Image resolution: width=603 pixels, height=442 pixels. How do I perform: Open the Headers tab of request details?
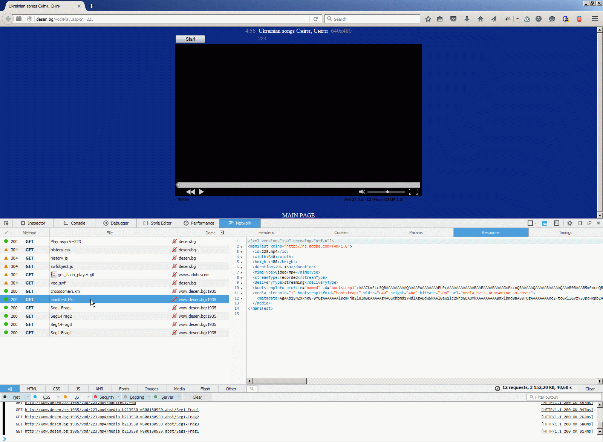266,232
